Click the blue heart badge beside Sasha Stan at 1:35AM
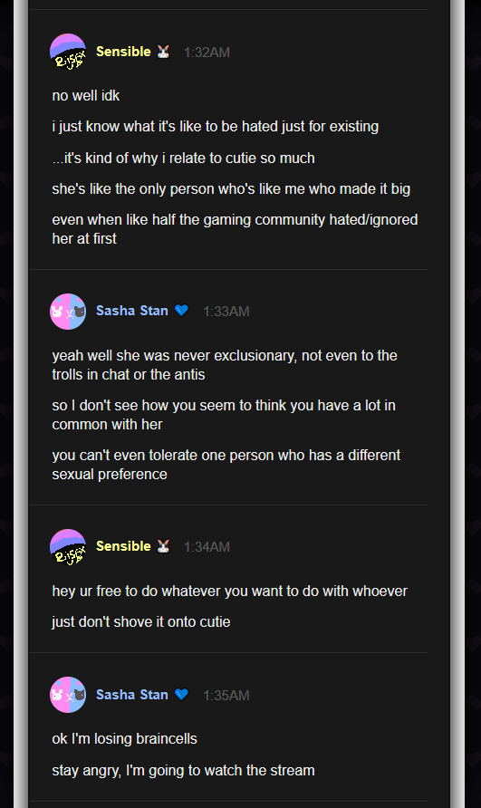 click(181, 694)
